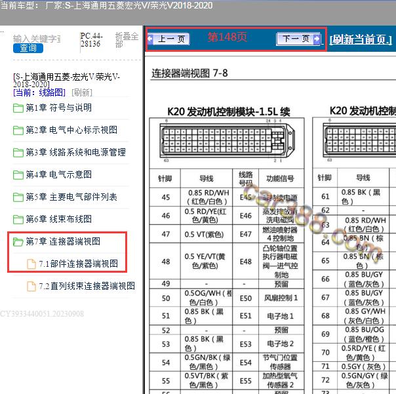
Task: Click the 第148页 page indicator
Action: (x=228, y=37)
